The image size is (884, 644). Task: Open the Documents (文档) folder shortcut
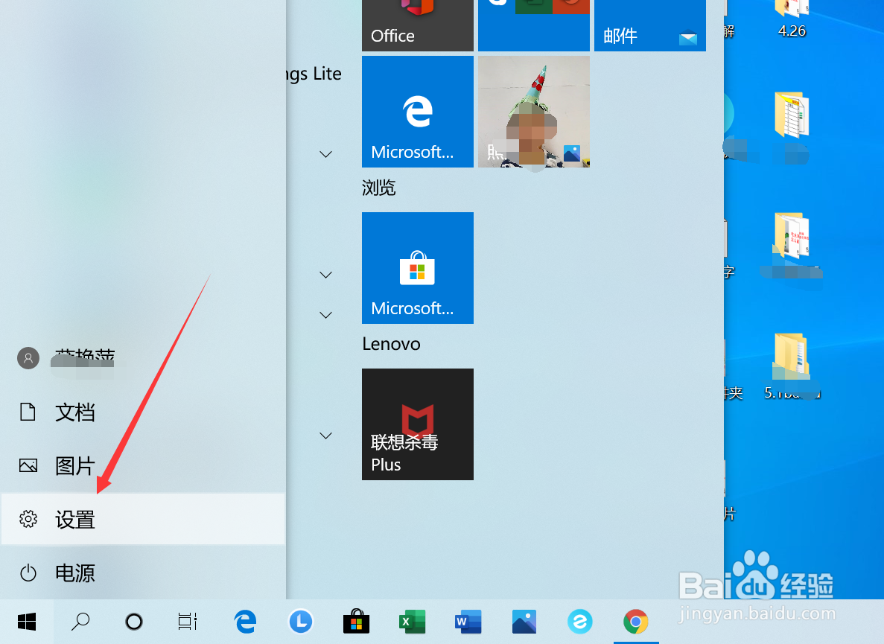pyautogui.click(x=143, y=412)
